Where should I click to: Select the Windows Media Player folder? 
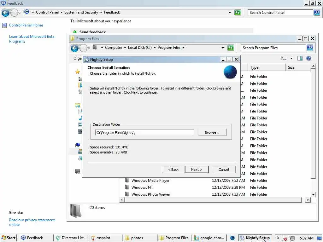click(150, 181)
